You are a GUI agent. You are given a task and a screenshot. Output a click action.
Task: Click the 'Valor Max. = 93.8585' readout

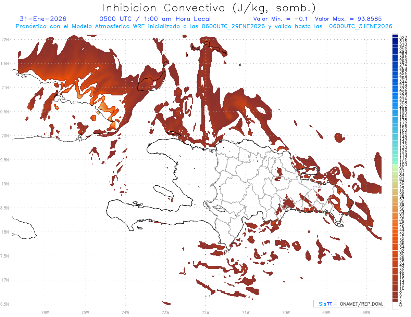pos(348,19)
